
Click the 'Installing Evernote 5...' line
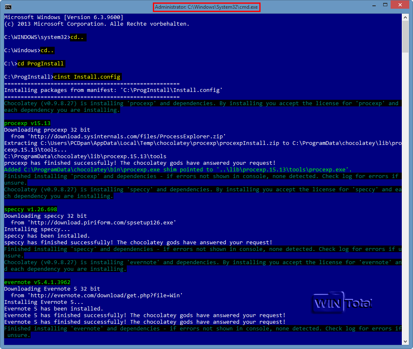44,302
